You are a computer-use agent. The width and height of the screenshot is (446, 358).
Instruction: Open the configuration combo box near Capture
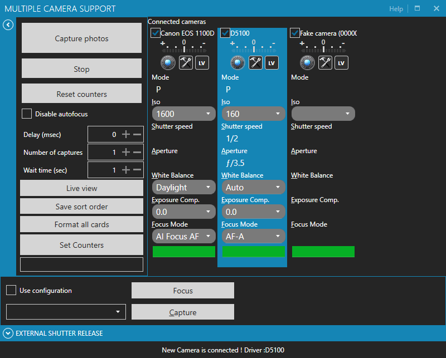(x=66, y=312)
